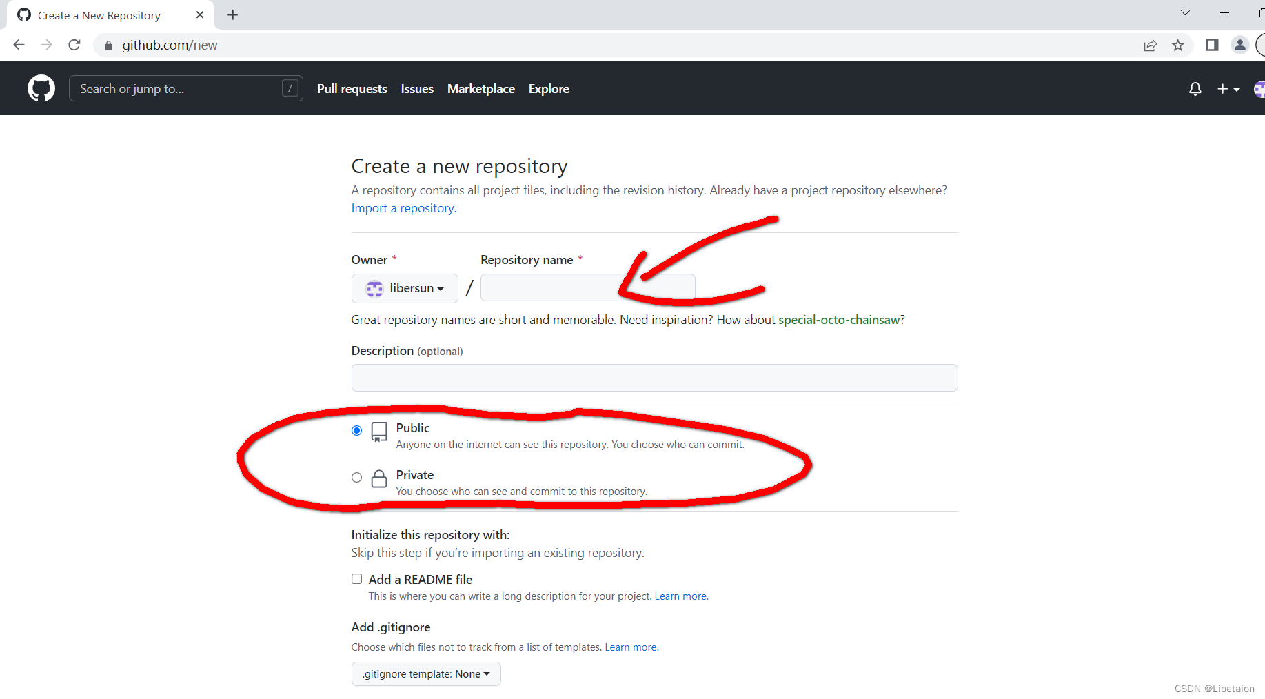Go to Explore
This screenshot has width=1265, height=699.
click(549, 89)
